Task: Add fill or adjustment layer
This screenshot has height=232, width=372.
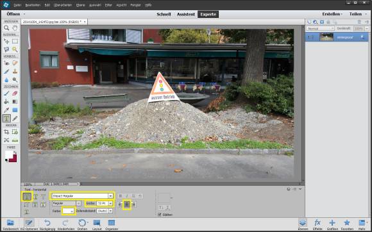Action: (x=316, y=22)
